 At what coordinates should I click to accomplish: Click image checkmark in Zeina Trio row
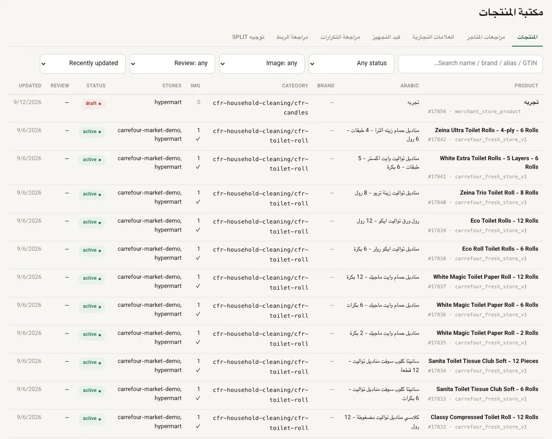(x=198, y=202)
